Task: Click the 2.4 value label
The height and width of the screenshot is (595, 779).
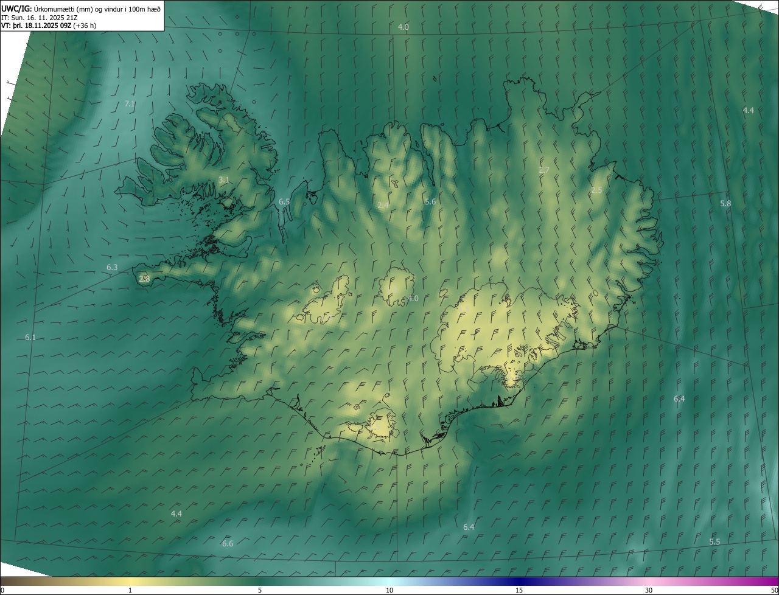Action: 383,206
